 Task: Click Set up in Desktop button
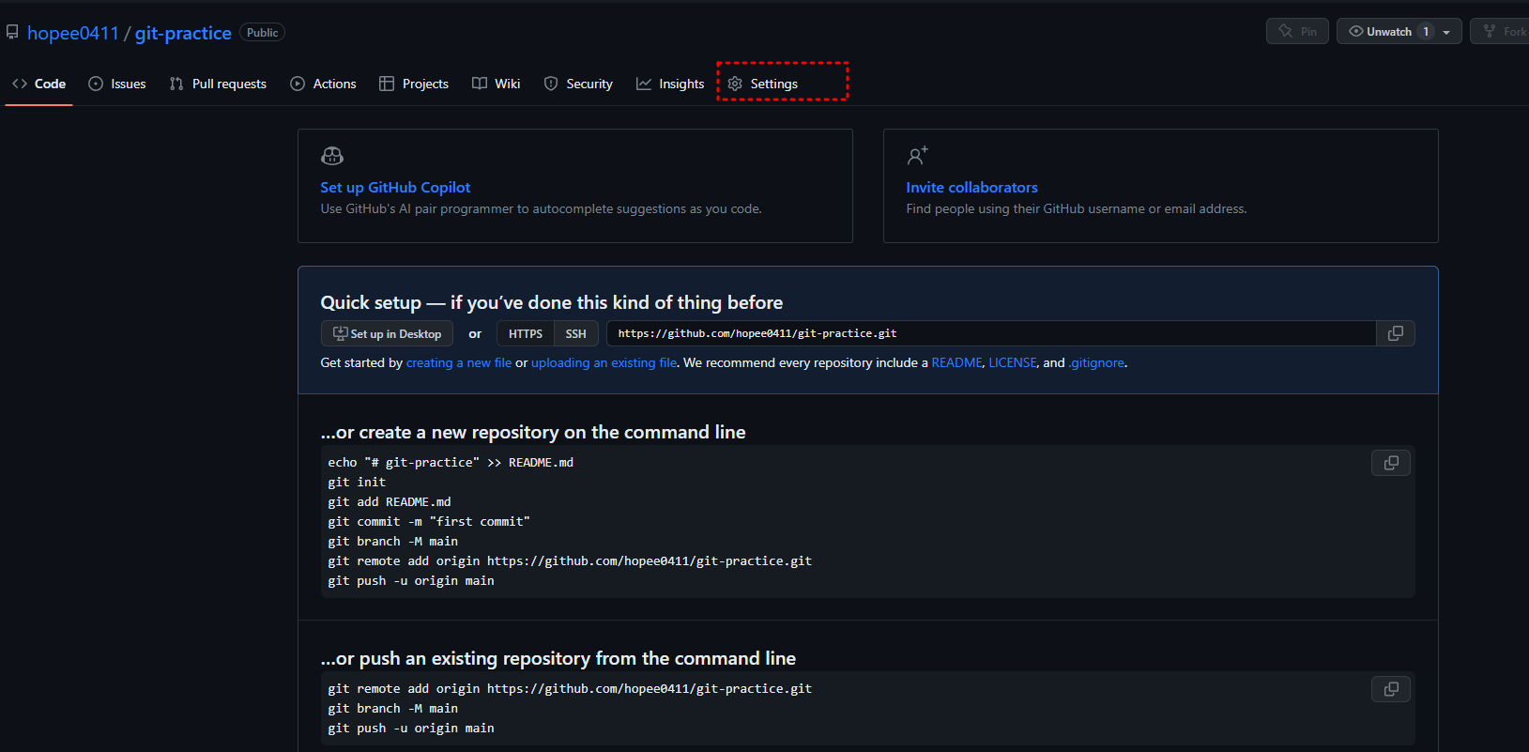tap(387, 333)
